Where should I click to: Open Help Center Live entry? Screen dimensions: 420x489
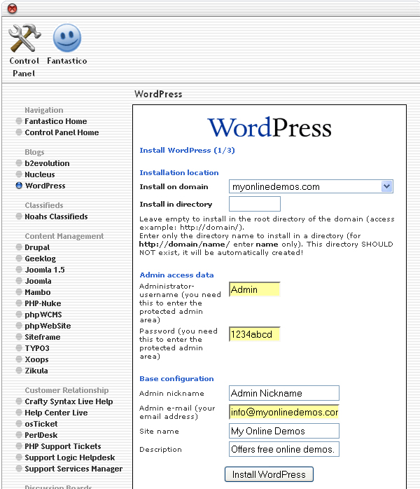click(x=56, y=413)
